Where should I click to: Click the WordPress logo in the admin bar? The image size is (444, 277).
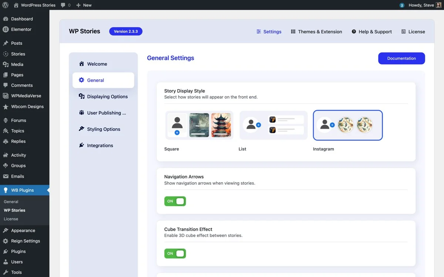tap(4, 5)
